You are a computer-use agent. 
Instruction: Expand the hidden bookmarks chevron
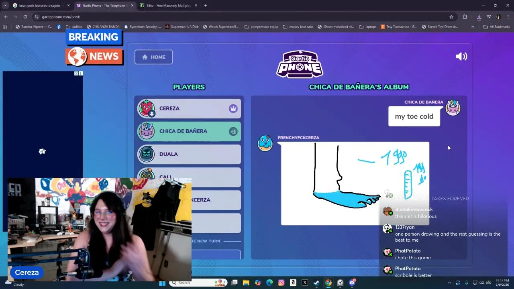tap(473, 27)
